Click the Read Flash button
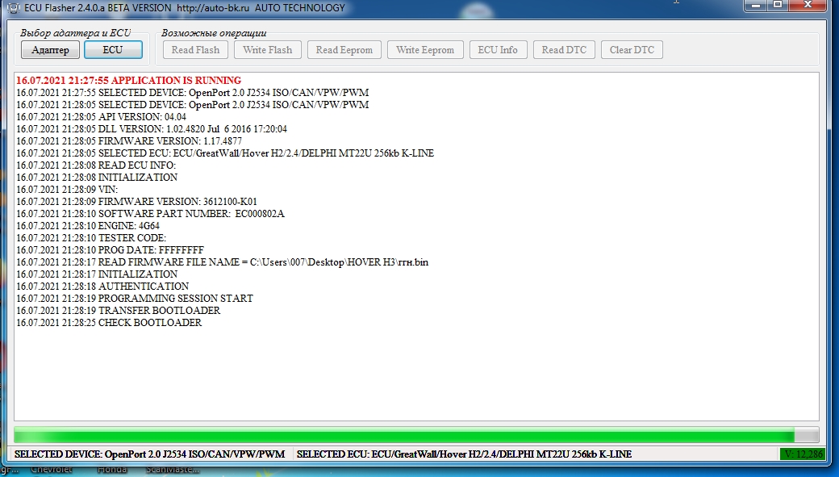The height and width of the screenshot is (477, 839). (195, 50)
